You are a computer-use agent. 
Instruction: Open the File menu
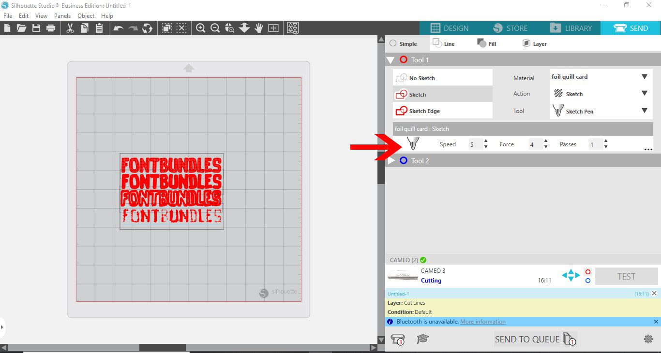(8, 16)
